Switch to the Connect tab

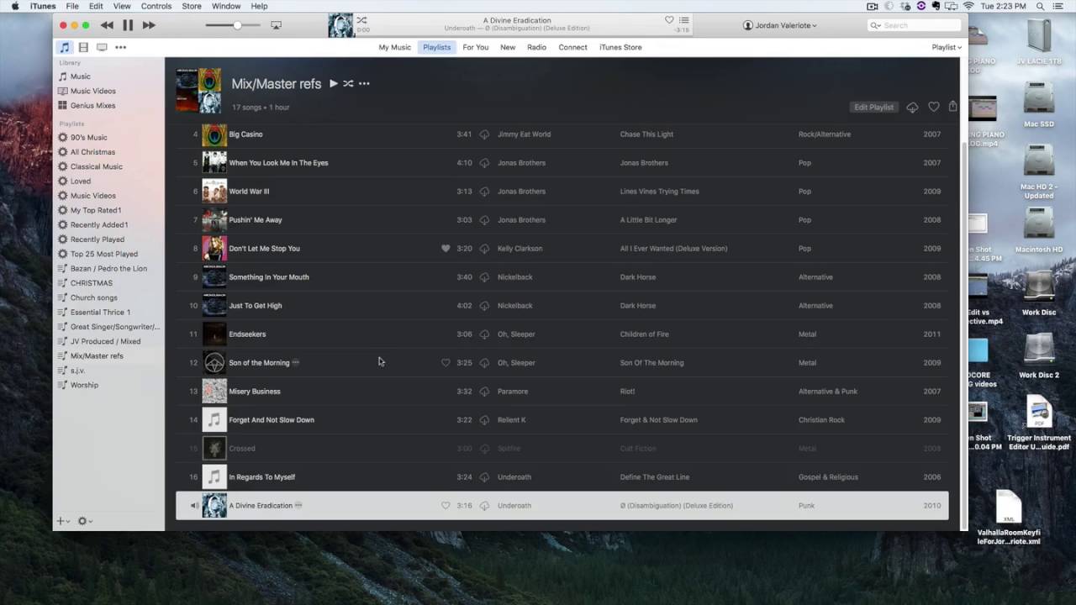click(x=573, y=47)
